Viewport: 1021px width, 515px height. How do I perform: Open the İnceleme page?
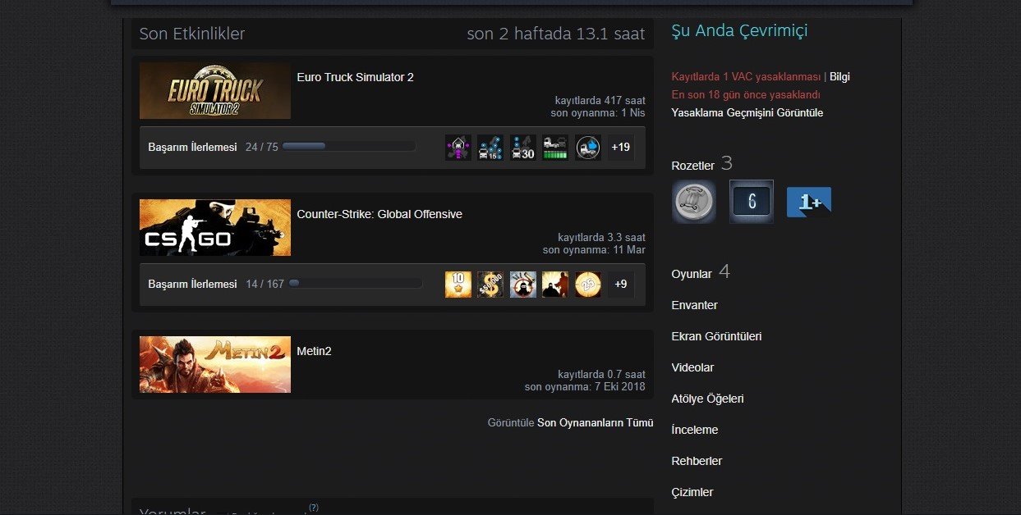coord(694,430)
